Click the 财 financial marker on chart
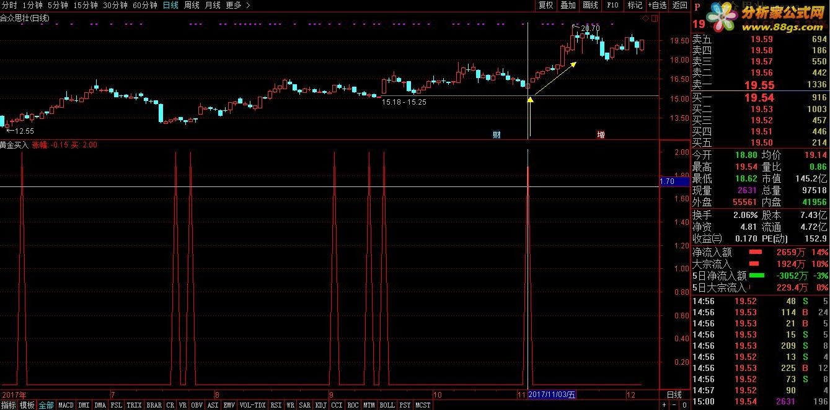Viewport: 830px width, 410px height. [x=497, y=134]
